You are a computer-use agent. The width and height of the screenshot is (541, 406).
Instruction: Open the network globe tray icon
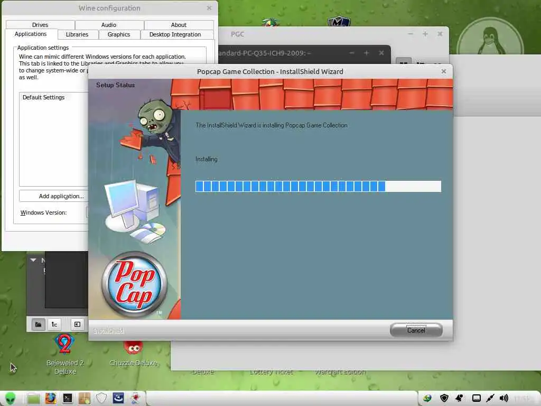(x=427, y=399)
